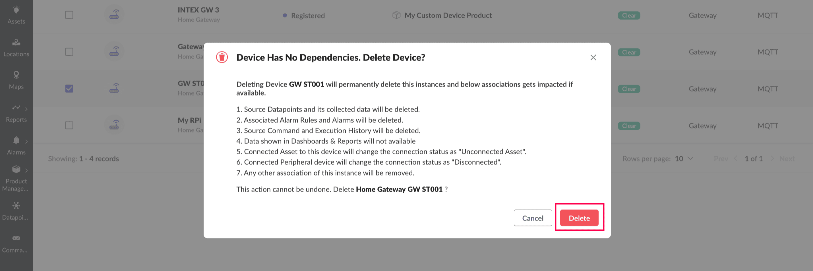Select the My RPi row checkbox
813x271 pixels.
[69, 125]
